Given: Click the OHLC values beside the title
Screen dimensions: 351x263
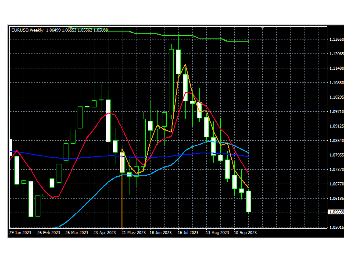Looking at the screenshot, I should 77,30.
